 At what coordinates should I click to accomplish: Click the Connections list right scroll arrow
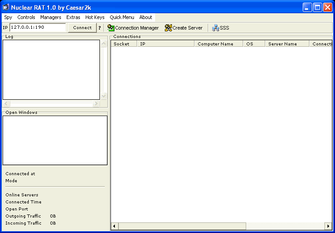(328, 226)
